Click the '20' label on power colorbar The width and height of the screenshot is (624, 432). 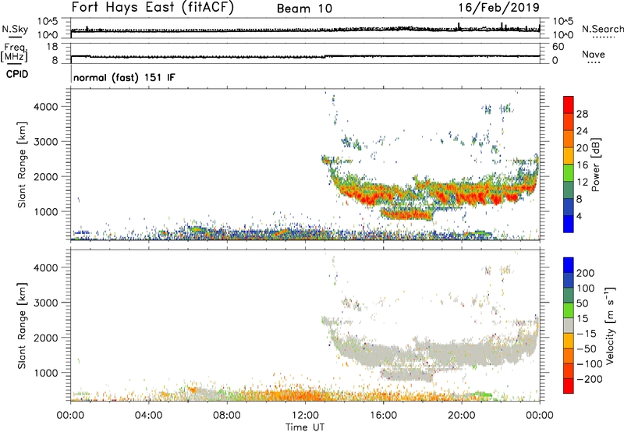(582, 148)
